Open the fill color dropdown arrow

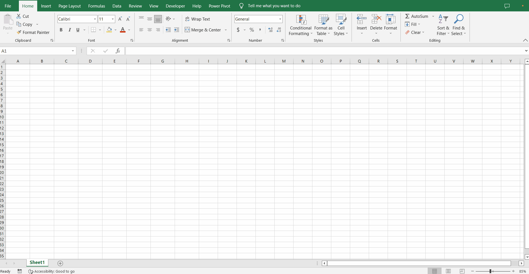(115, 30)
